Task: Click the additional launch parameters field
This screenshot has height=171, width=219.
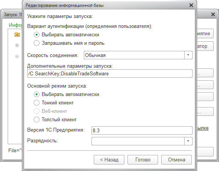Action: click(x=110, y=73)
